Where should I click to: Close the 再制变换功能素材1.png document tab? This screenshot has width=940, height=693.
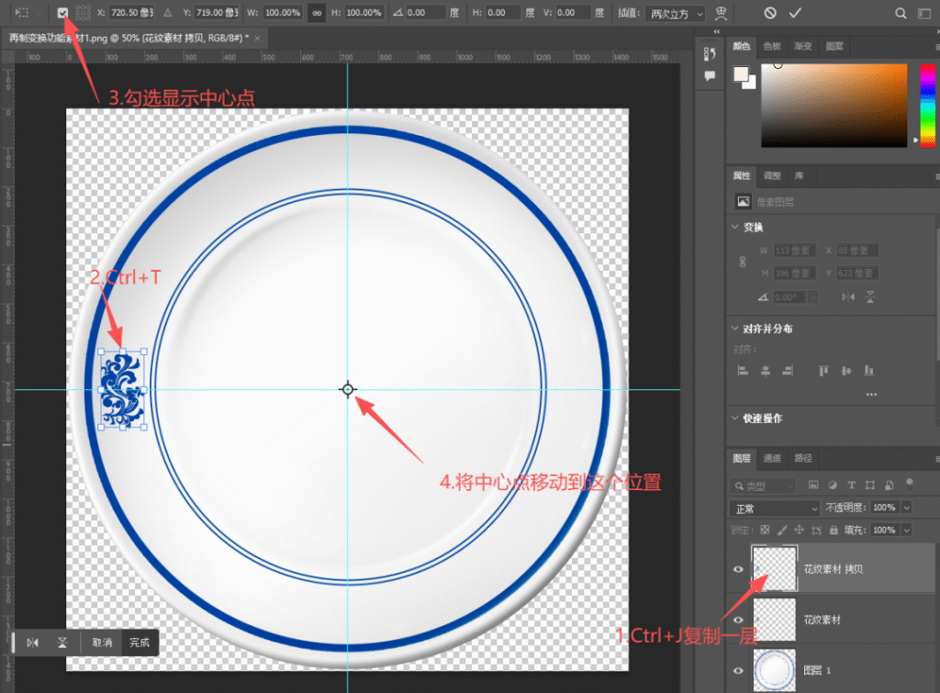pos(258,39)
